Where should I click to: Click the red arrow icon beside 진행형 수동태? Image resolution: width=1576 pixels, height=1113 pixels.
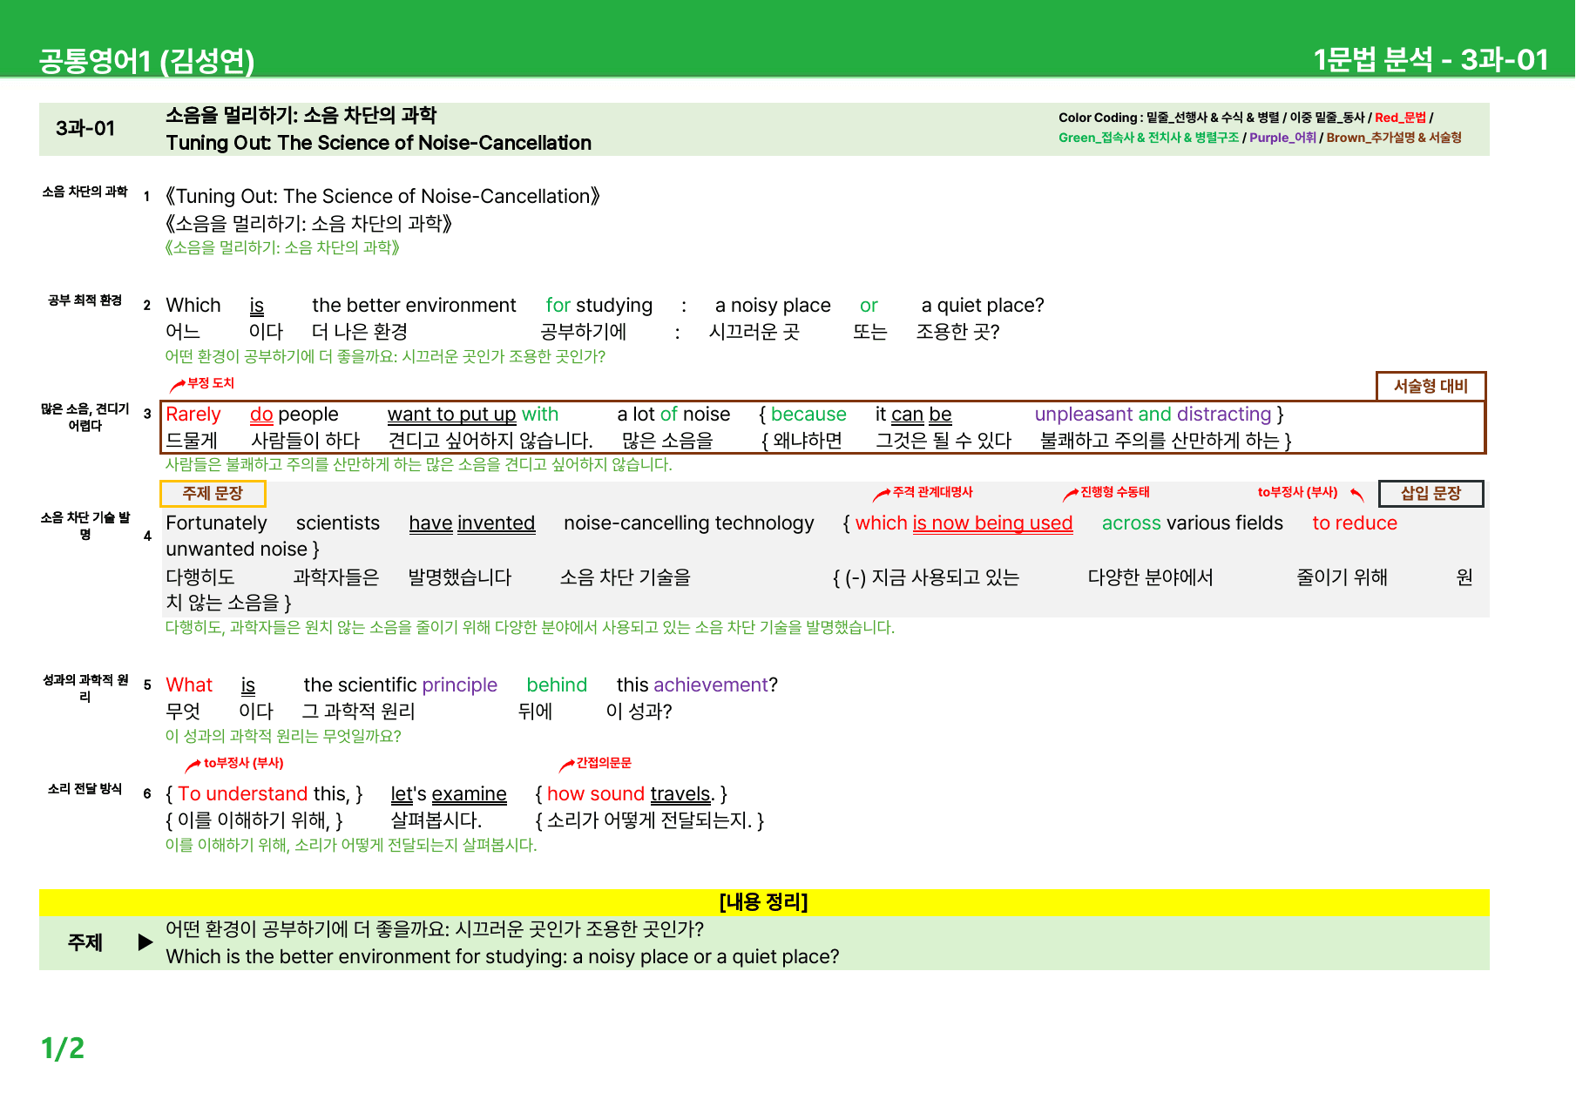point(1071,495)
